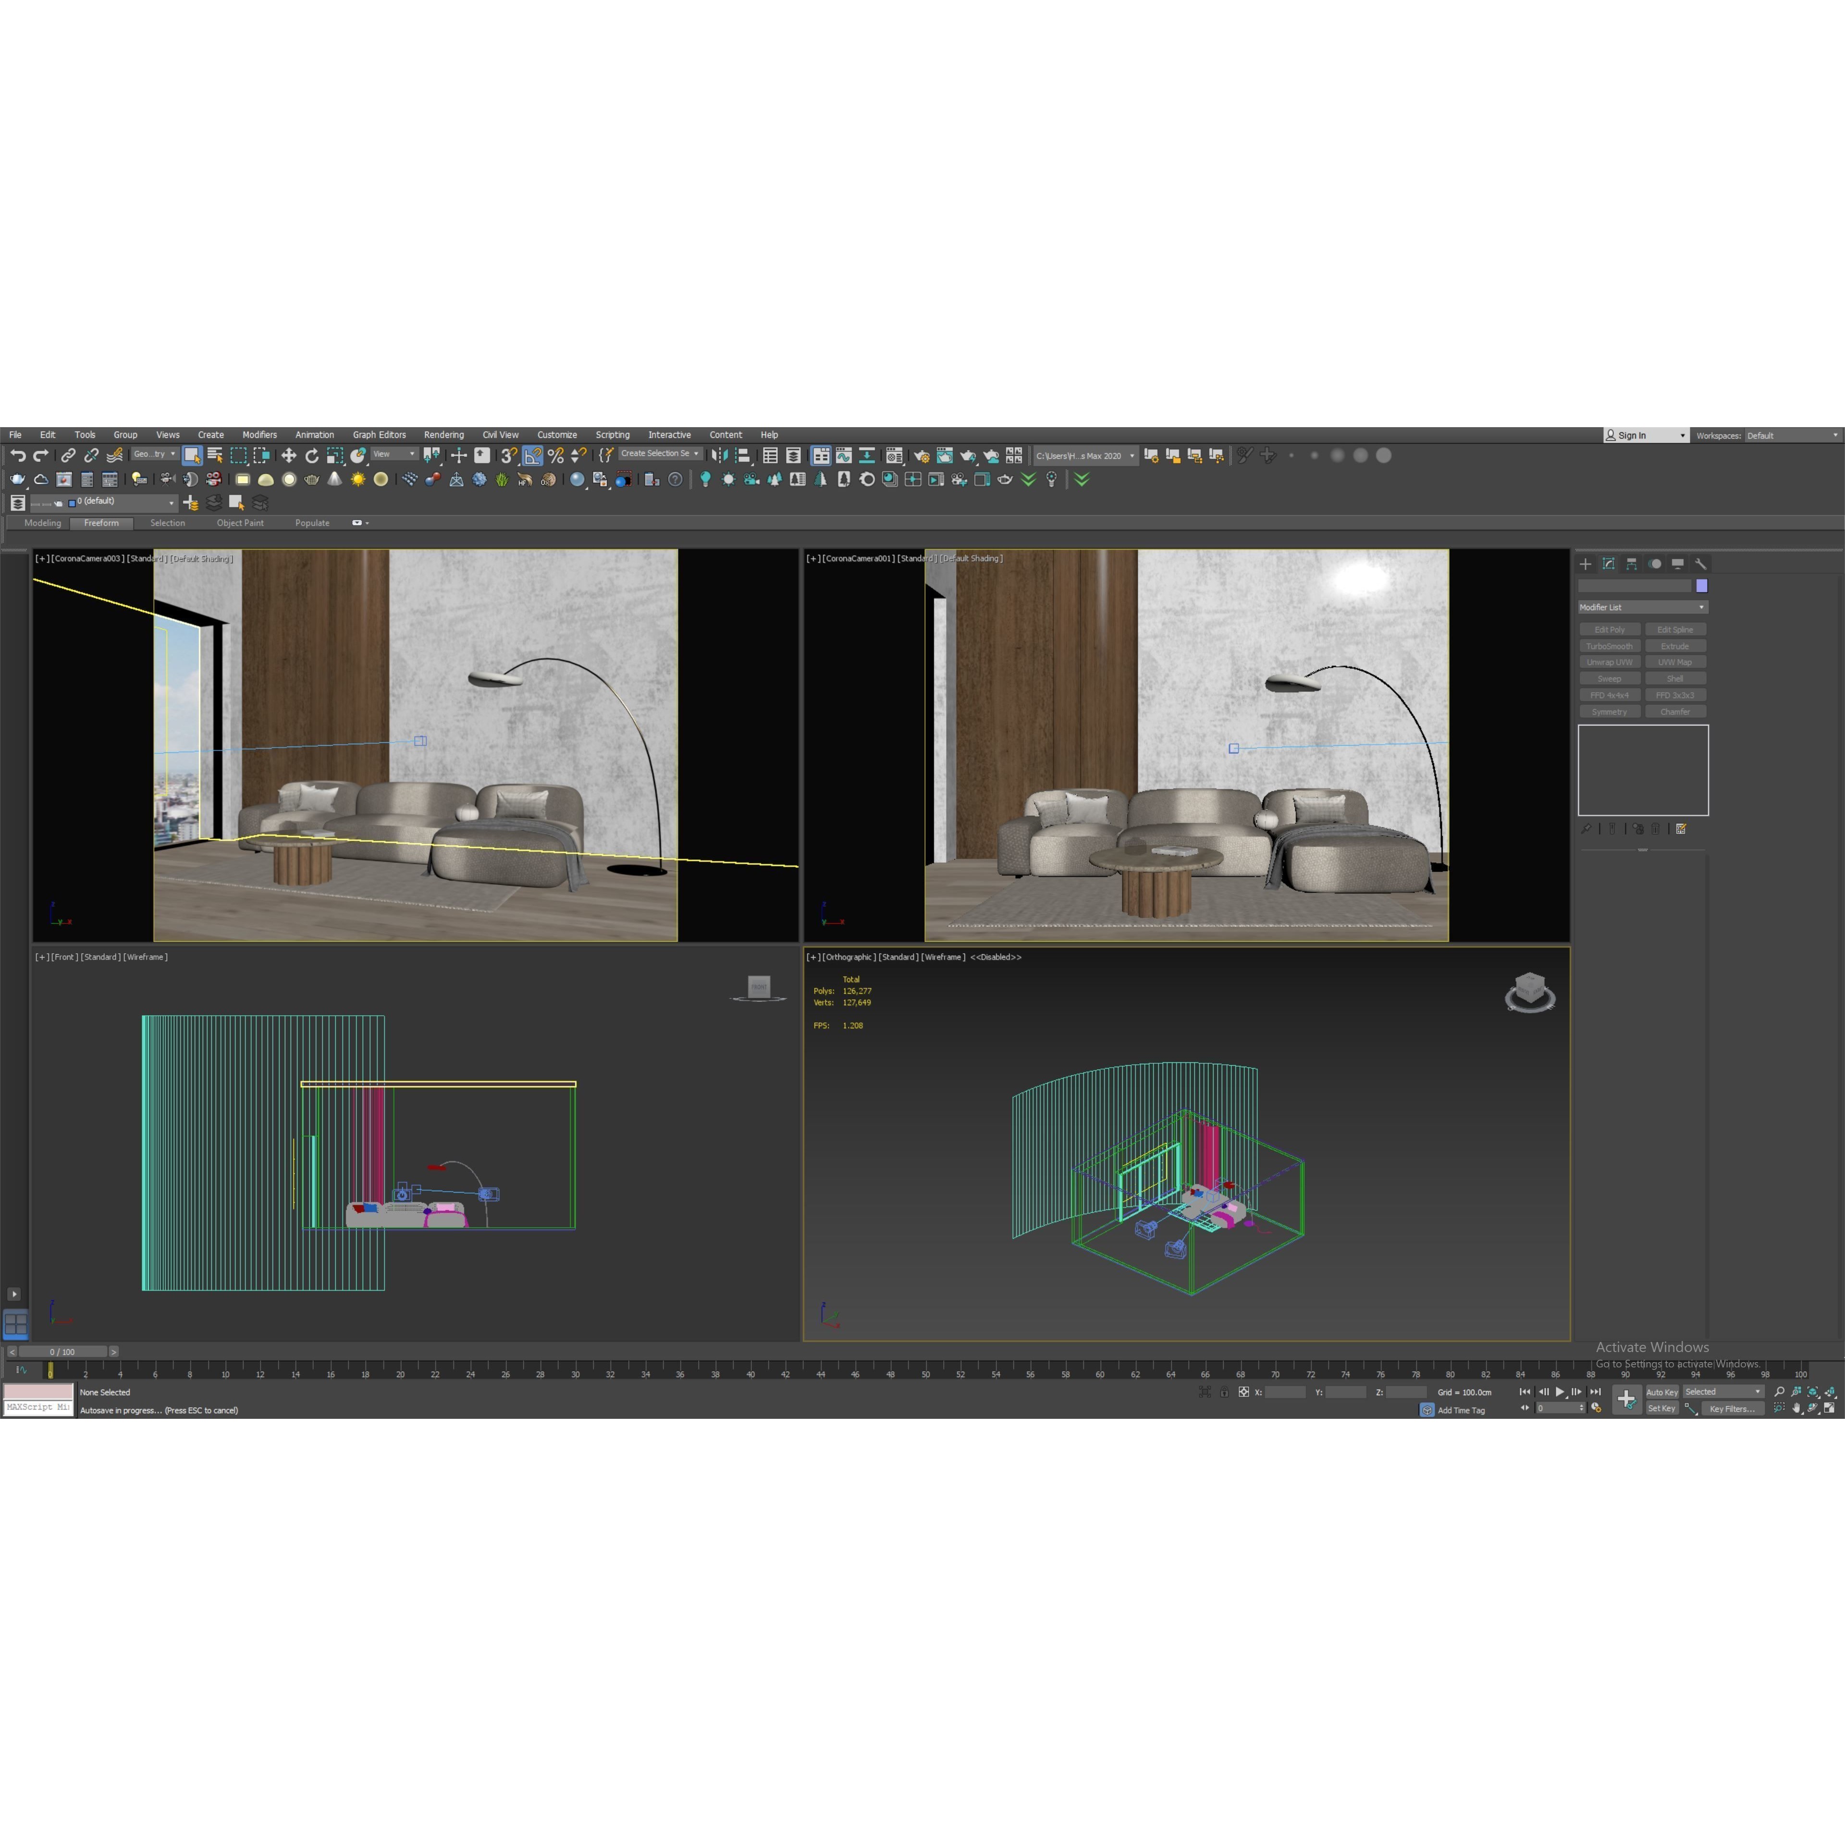The image size is (1845, 1845).
Task: Click the object color swatch
Action: [1702, 585]
